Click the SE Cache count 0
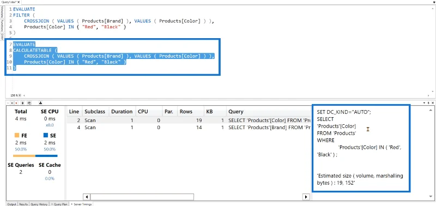Screen dimensions: 436x206 50,172
